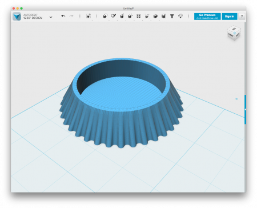This screenshot has width=257, height=208.
Task: Click the view cube to change orientation
Action: [234, 33]
